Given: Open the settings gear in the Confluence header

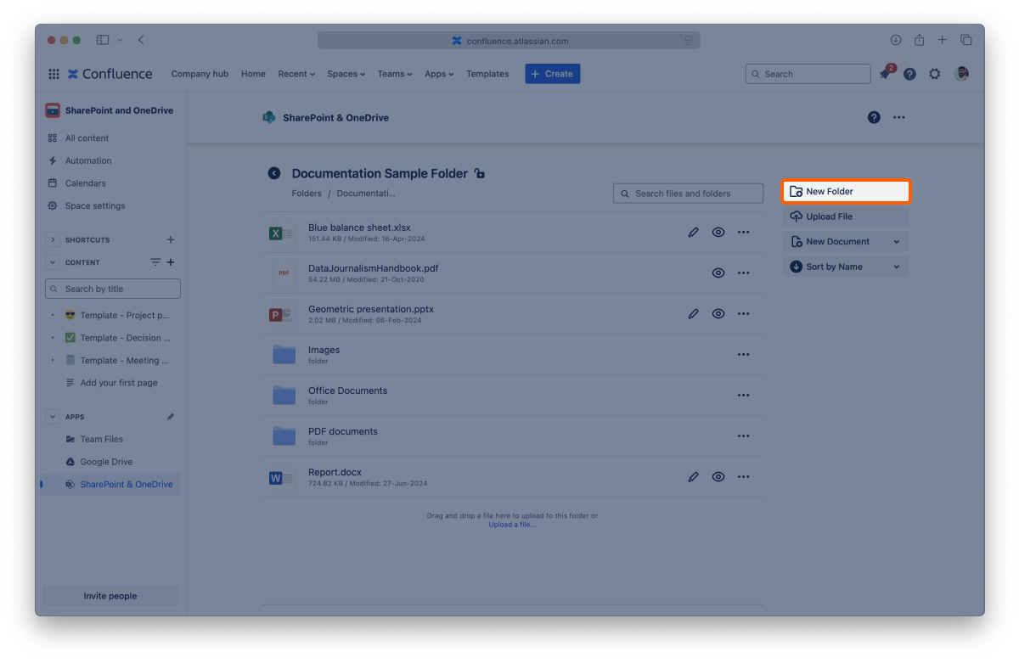Looking at the screenshot, I should tap(934, 74).
